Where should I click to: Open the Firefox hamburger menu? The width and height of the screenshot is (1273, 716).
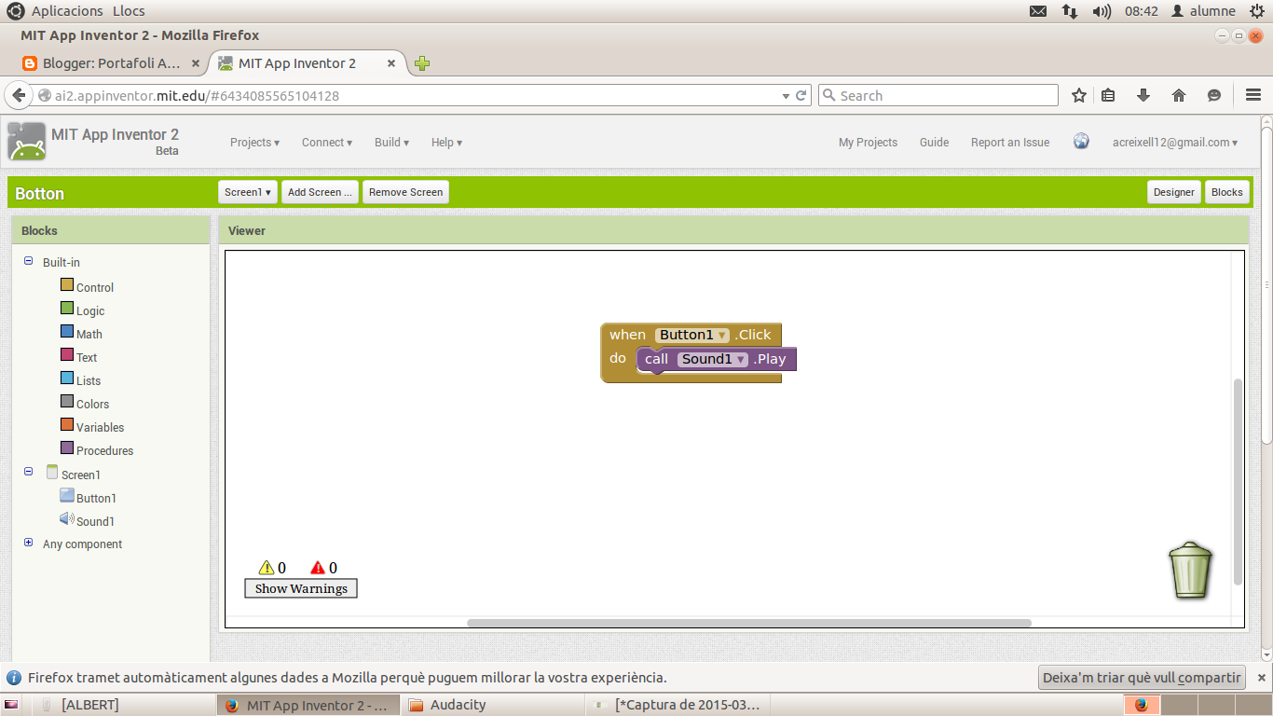point(1253,95)
